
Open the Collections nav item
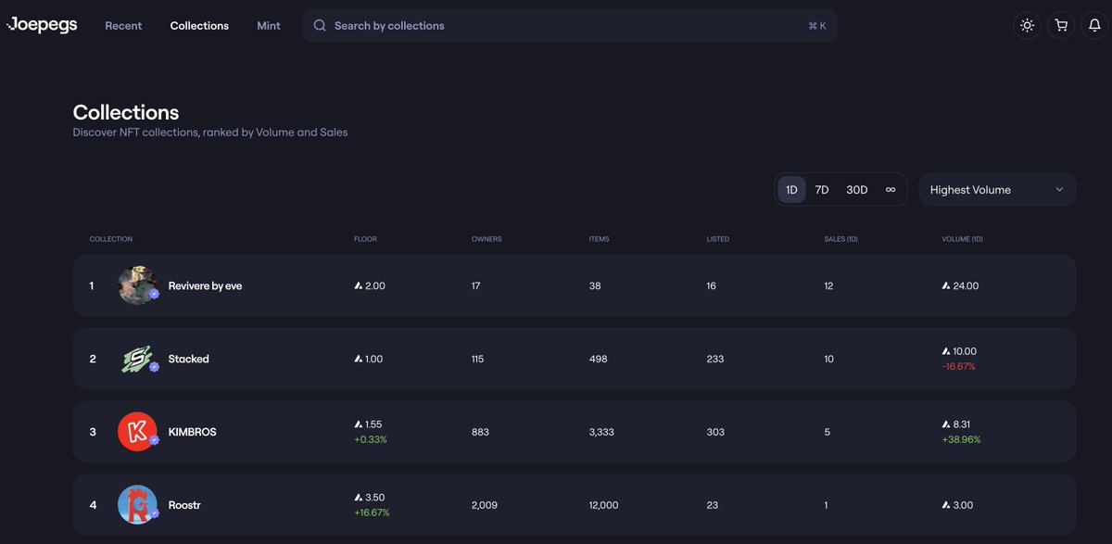pyautogui.click(x=199, y=26)
